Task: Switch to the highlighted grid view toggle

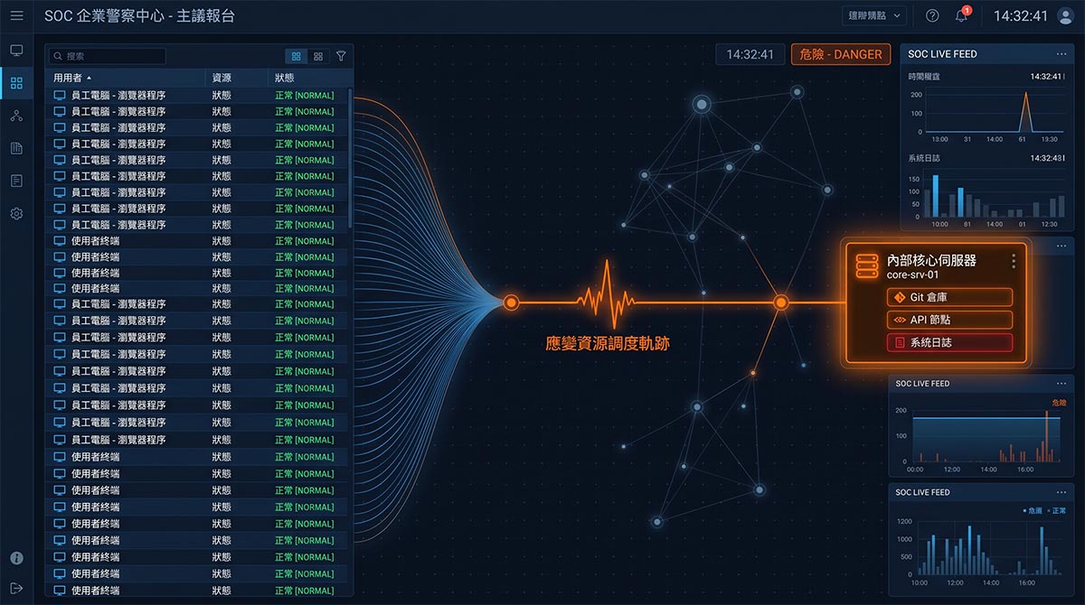Action: point(297,56)
